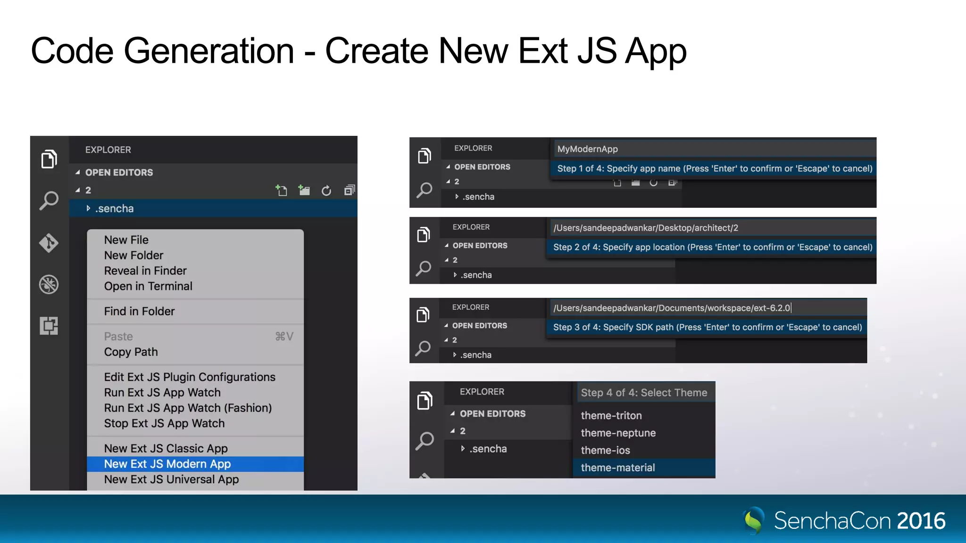Select theme-material from theme list
The width and height of the screenshot is (966, 543).
644,468
